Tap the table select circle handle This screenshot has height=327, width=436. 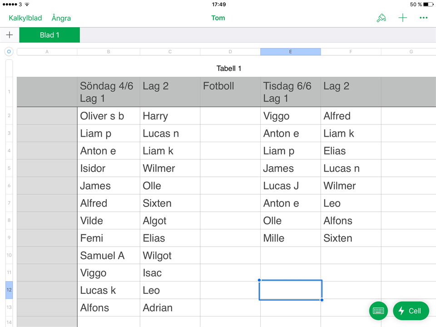click(x=9, y=52)
